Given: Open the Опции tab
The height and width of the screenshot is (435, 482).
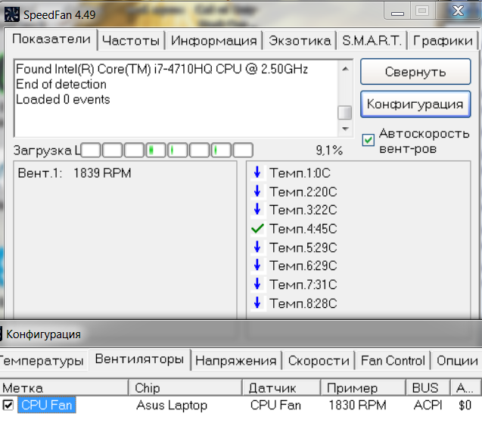Looking at the screenshot, I should [x=457, y=361].
